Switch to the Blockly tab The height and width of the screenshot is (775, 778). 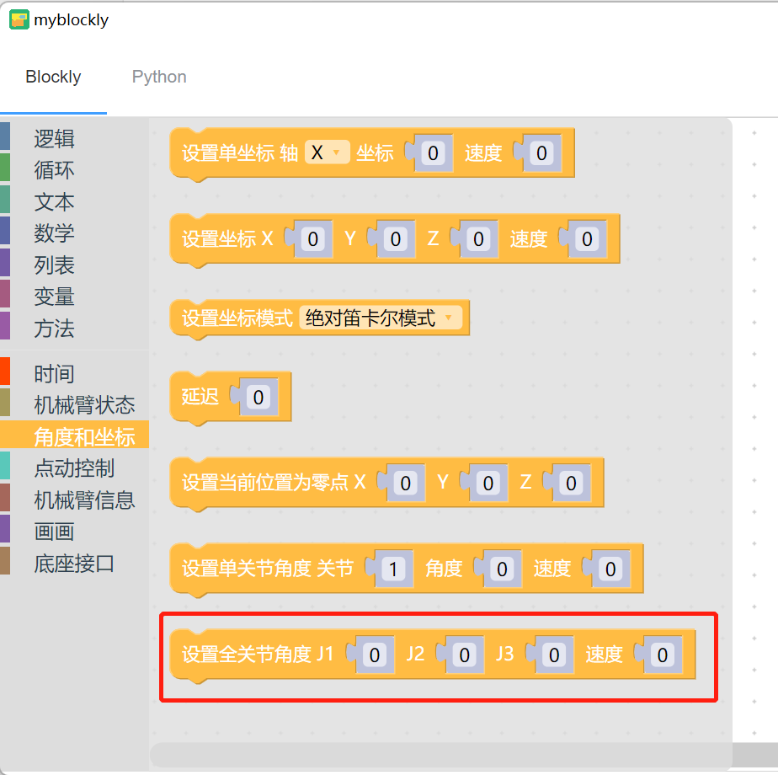(53, 77)
